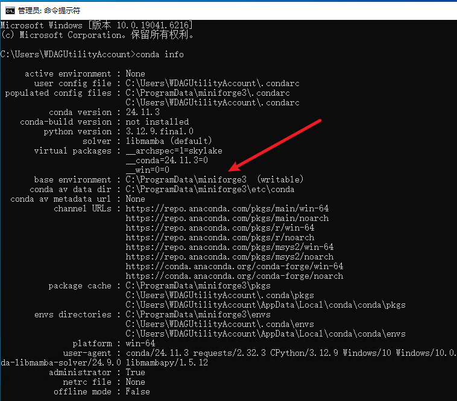Image resolution: width=457 pixels, height=401 pixels.
Task: Click the conda version value '24.11.3'
Action: point(143,112)
